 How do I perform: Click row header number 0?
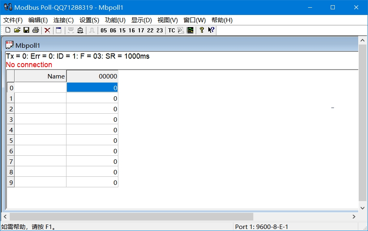pyautogui.click(x=11, y=88)
